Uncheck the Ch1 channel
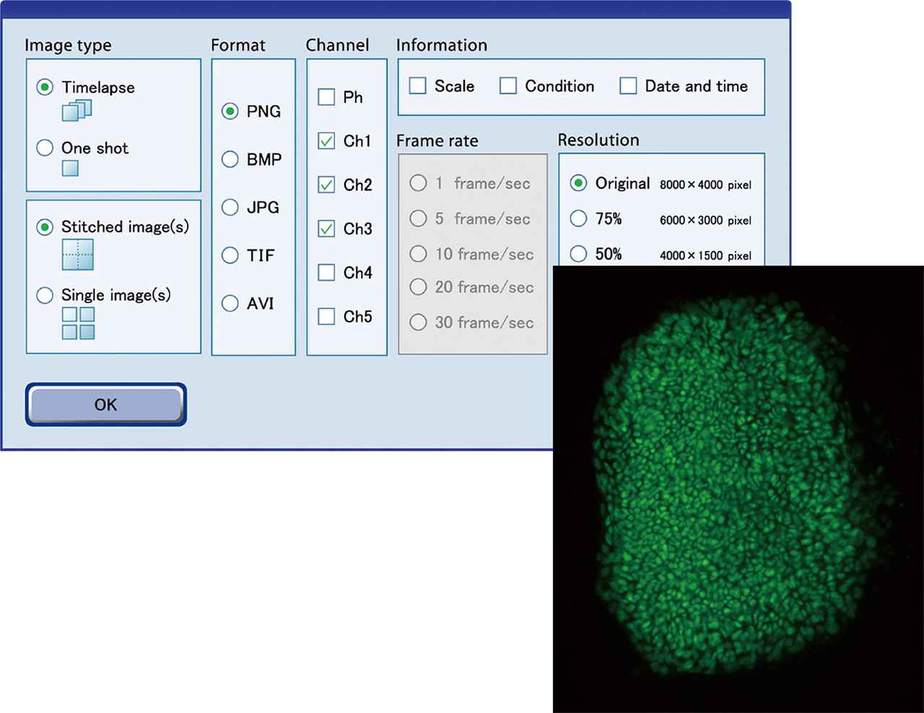This screenshot has width=924, height=713. tap(326, 141)
